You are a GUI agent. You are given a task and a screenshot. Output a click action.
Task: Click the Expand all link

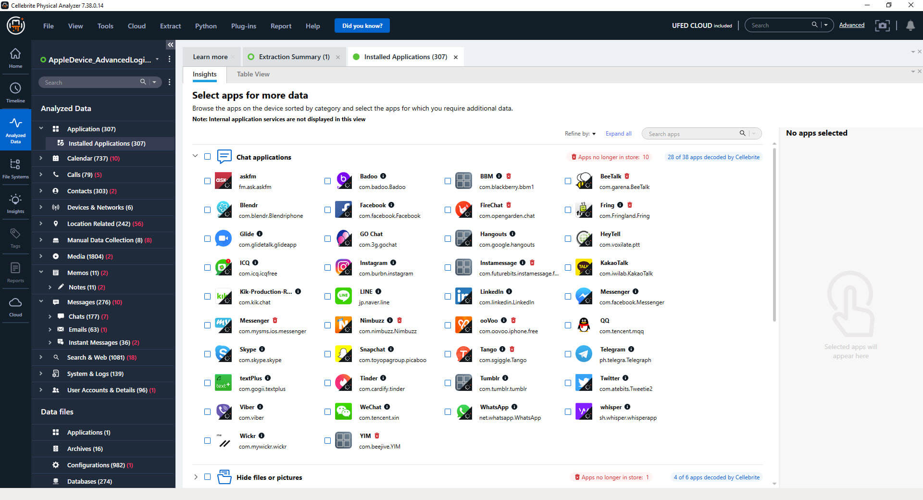(618, 134)
